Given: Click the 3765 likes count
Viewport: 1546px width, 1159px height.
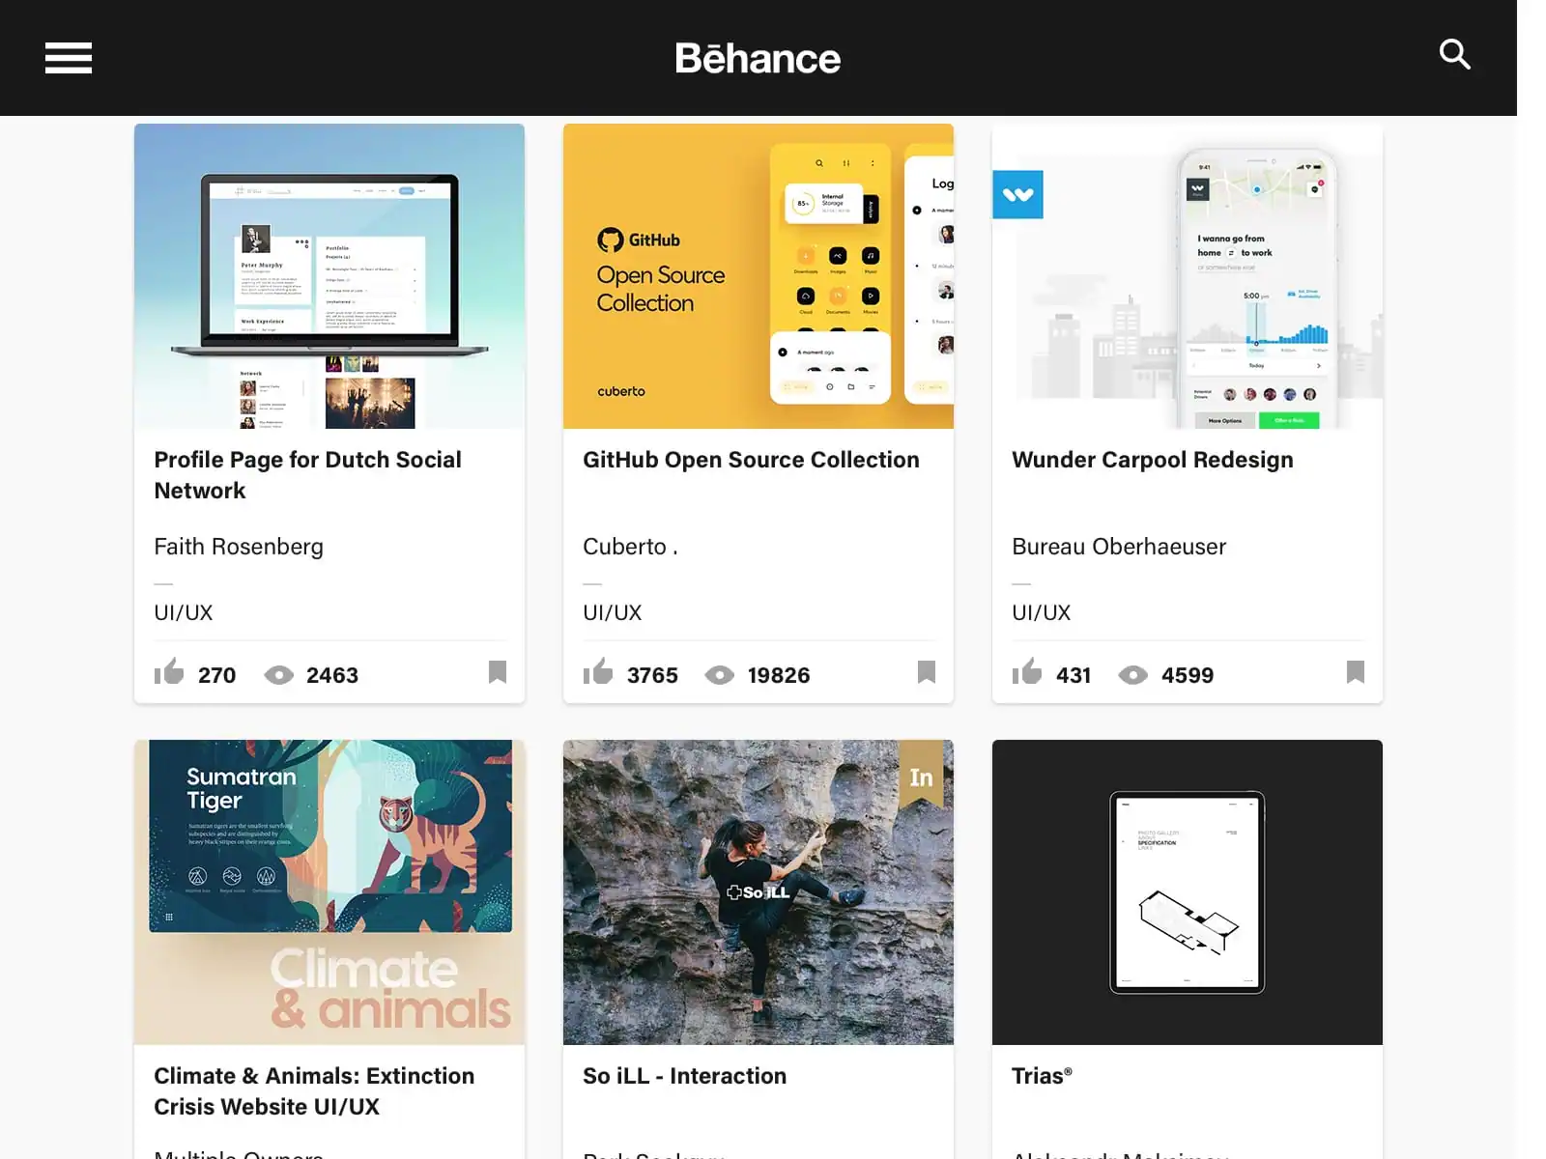Looking at the screenshot, I should 652,675.
